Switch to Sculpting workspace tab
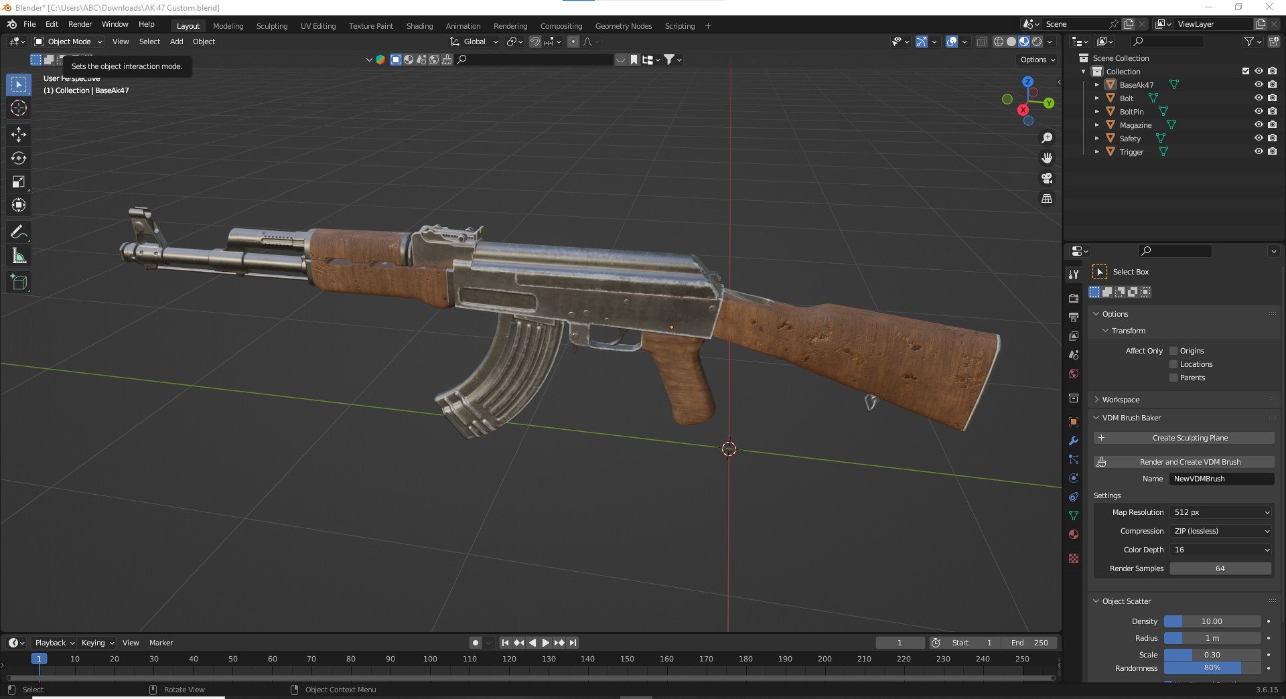The height and width of the screenshot is (699, 1286). (272, 26)
